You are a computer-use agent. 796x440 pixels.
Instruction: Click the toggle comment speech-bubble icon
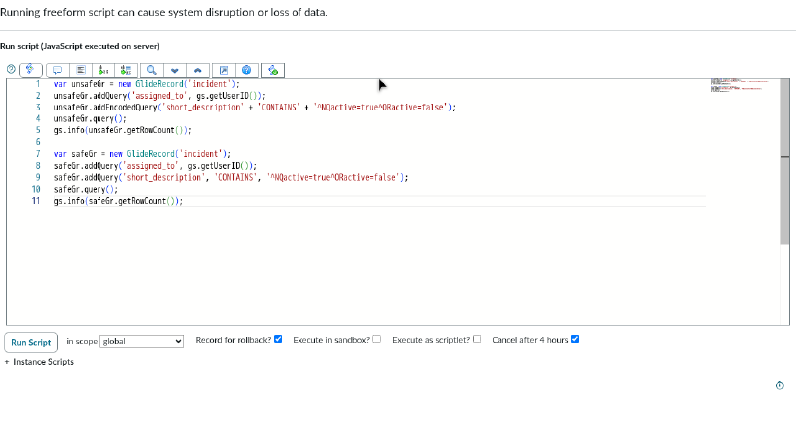pos(58,70)
